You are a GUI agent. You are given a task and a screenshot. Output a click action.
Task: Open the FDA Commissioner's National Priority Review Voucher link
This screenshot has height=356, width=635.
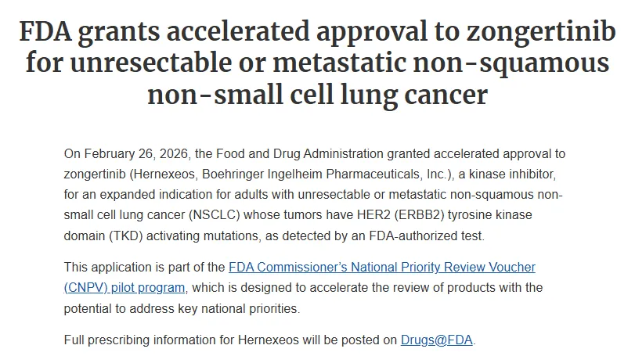click(x=382, y=267)
